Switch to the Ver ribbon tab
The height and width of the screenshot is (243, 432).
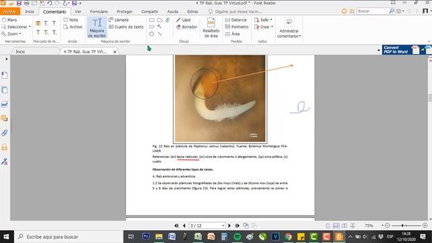[78, 11]
